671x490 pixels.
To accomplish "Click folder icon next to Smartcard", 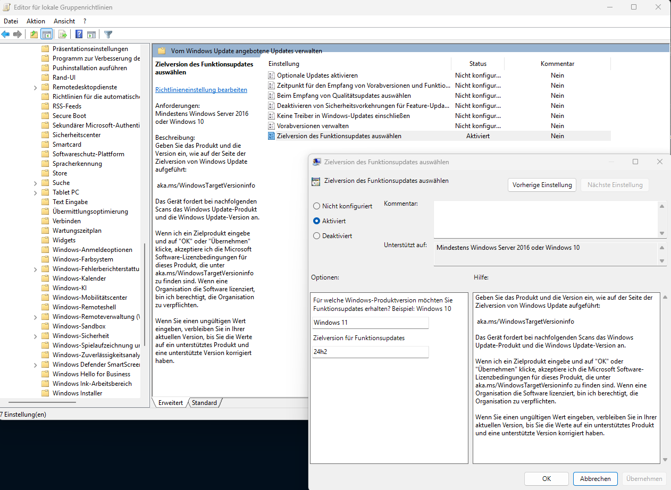I will 45,145.
